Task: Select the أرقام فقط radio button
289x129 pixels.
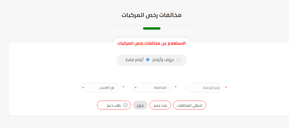Action: (x=148, y=60)
